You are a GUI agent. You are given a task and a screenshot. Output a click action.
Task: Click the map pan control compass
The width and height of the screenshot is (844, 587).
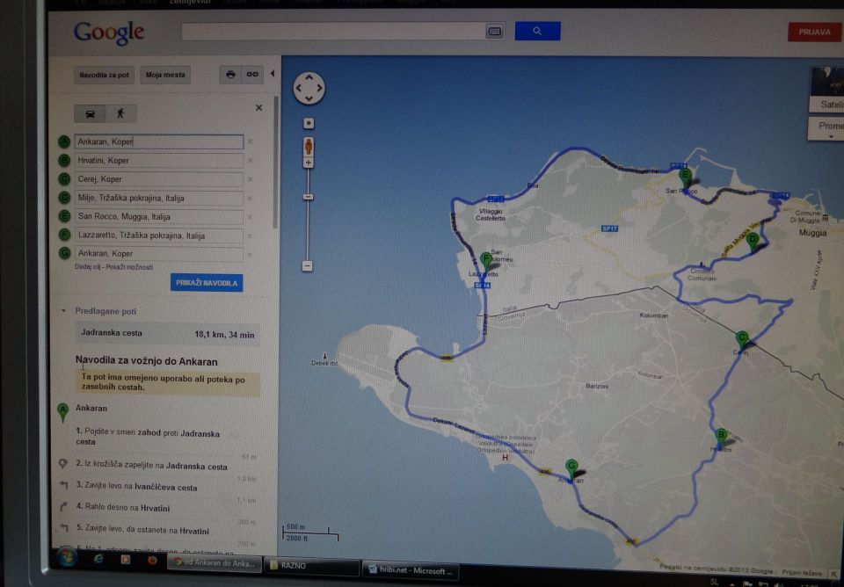click(309, 88)
